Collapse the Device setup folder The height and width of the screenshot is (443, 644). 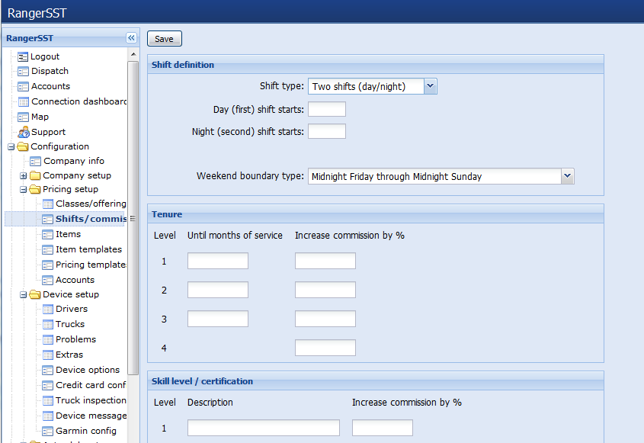point(24,295)
